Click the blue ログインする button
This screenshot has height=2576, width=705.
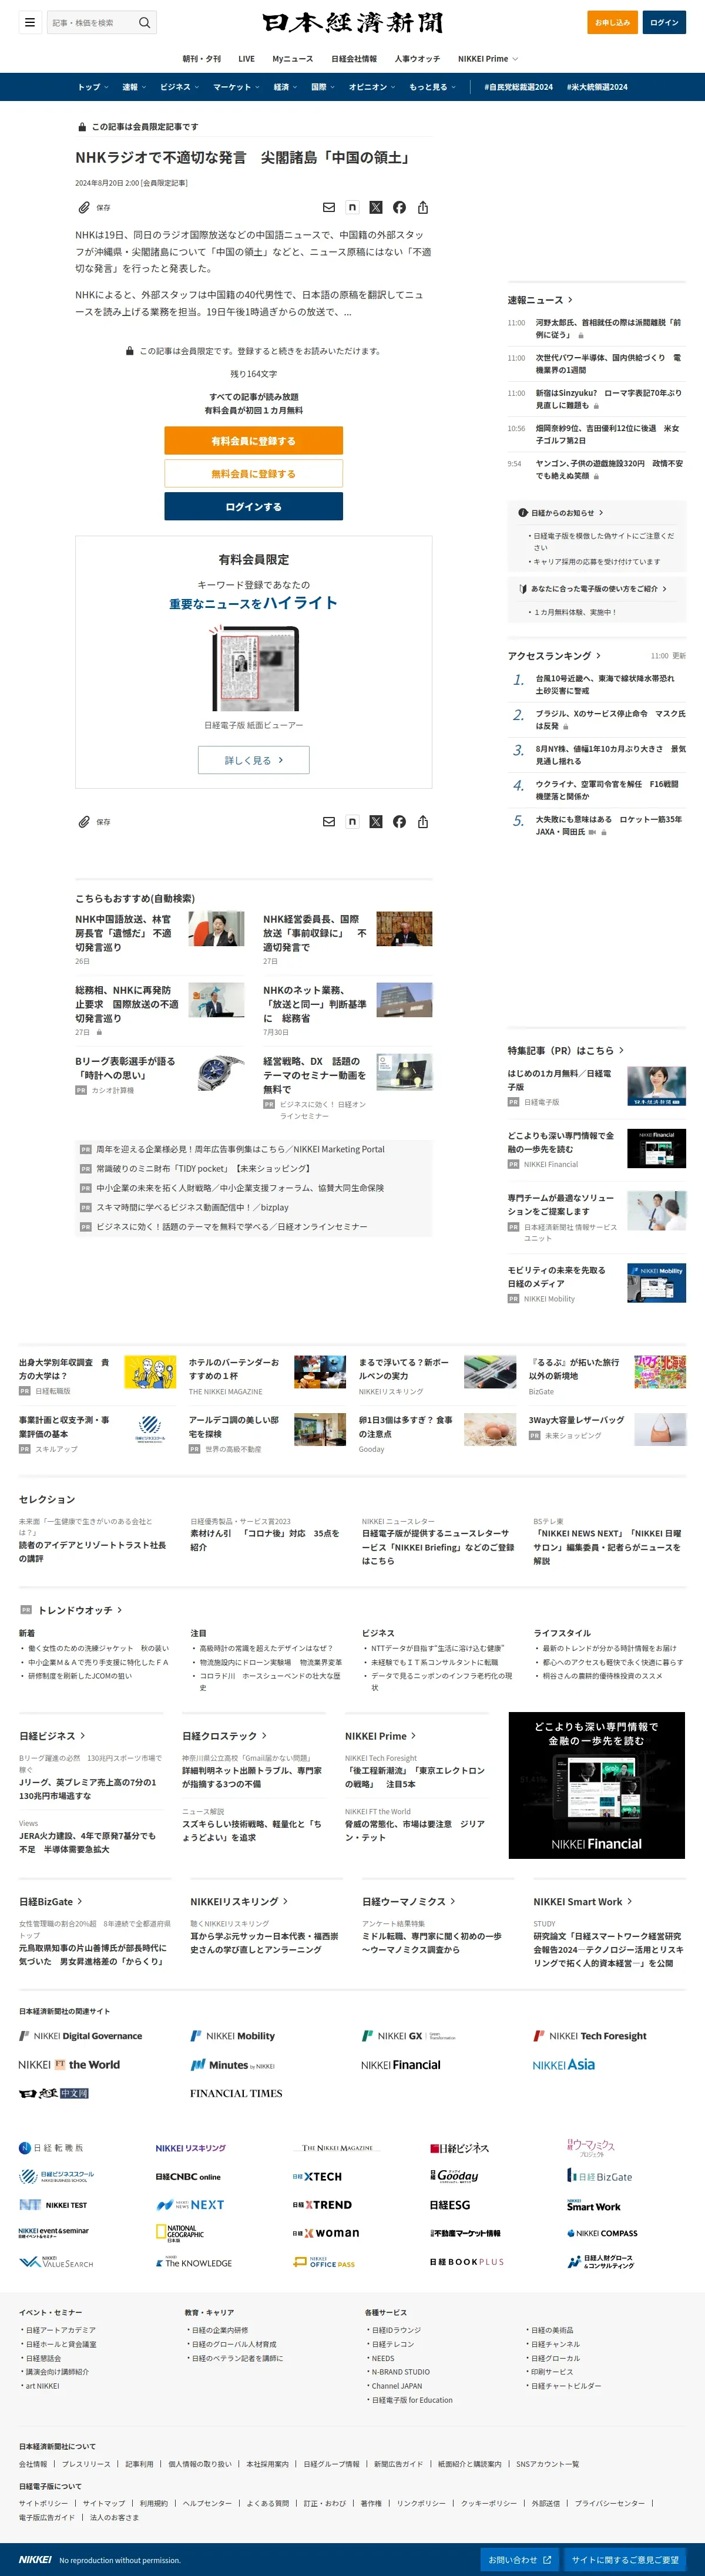(253, 507)
